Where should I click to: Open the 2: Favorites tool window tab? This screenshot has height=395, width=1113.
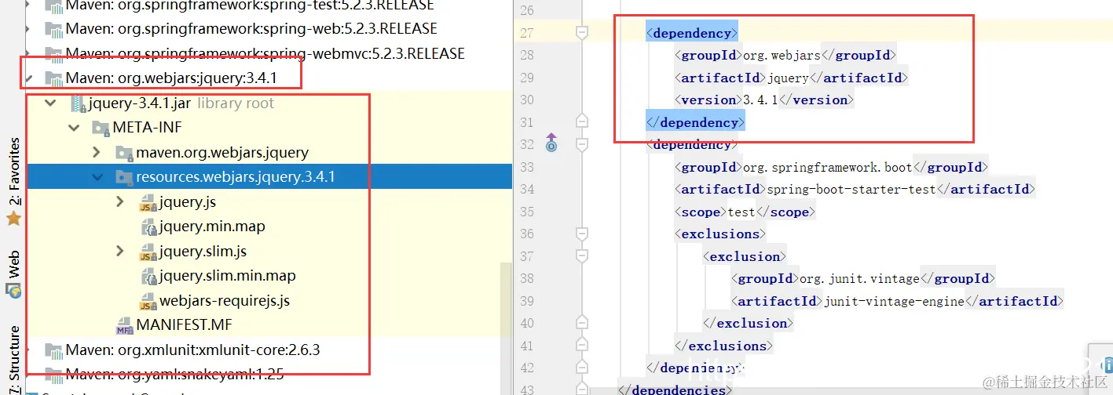click(13, 172)
